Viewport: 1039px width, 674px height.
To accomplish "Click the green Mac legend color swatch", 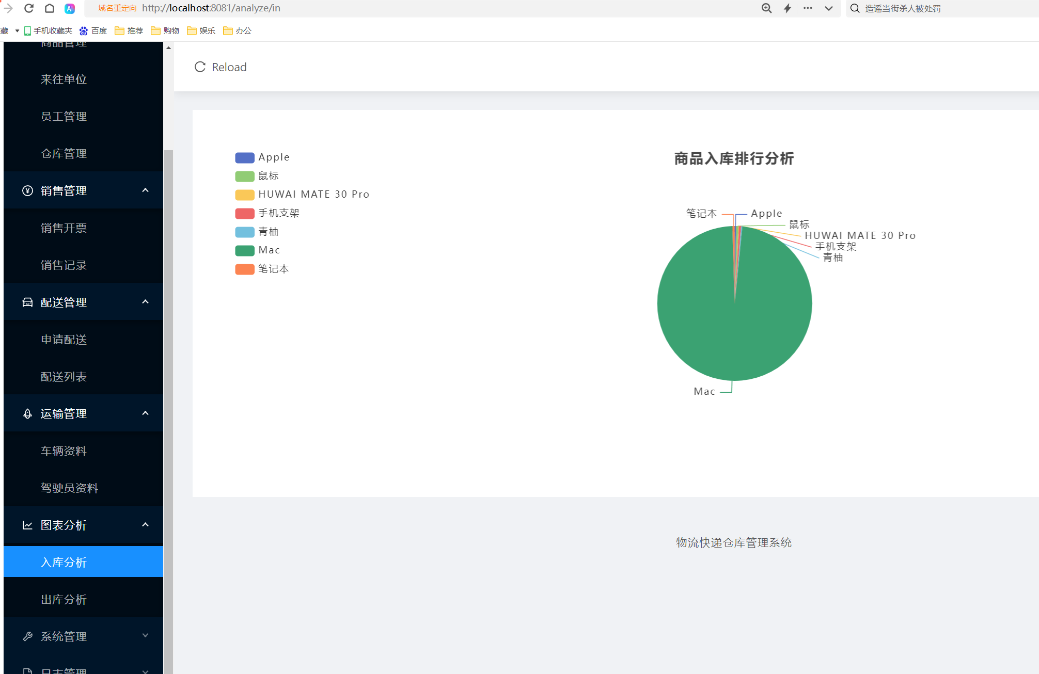I will tap(244, 250).
